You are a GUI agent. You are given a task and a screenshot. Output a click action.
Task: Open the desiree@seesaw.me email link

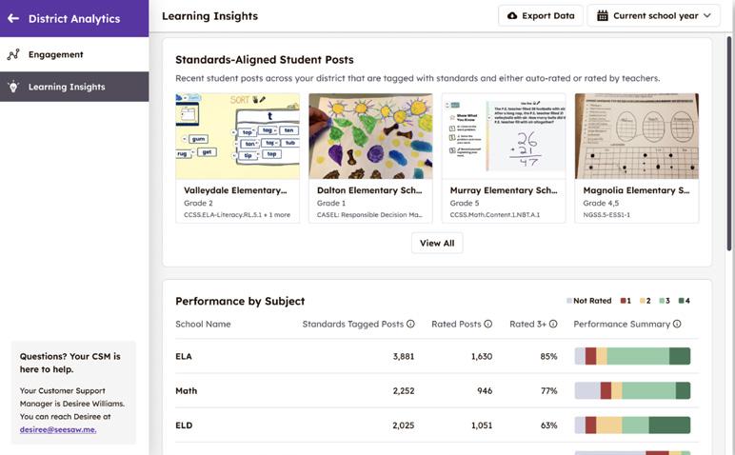[x=58, y=429]
